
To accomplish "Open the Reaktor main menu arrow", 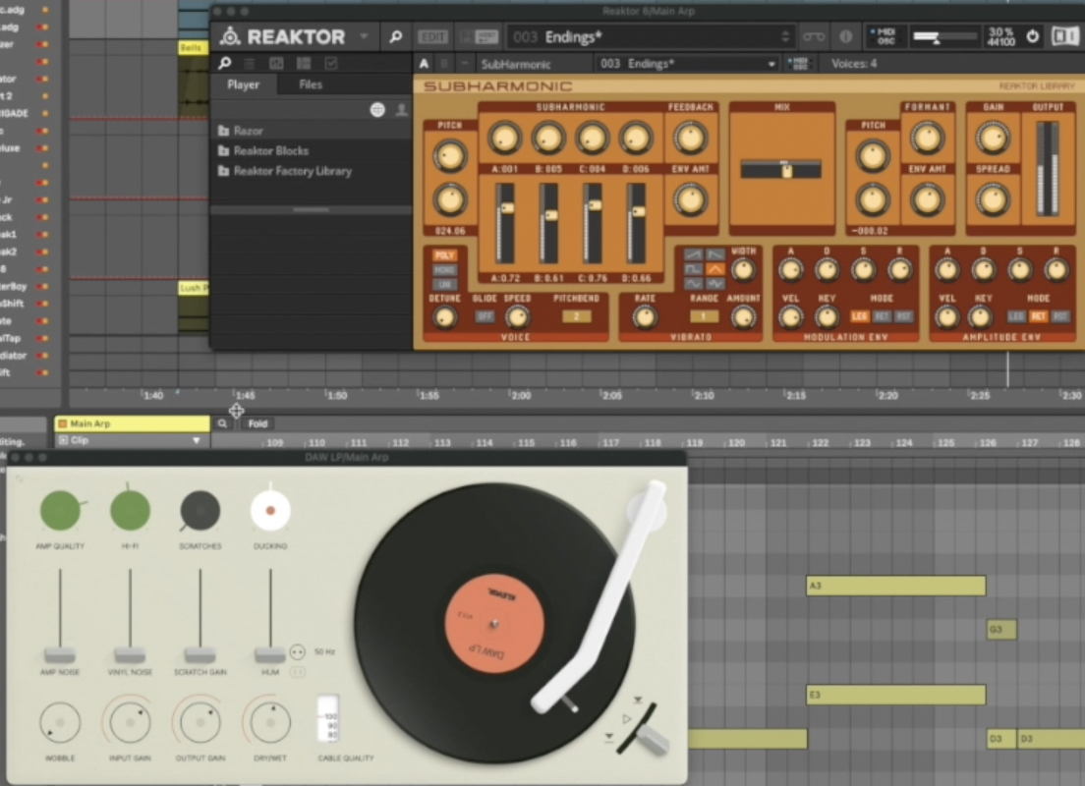I will (364, 37).
